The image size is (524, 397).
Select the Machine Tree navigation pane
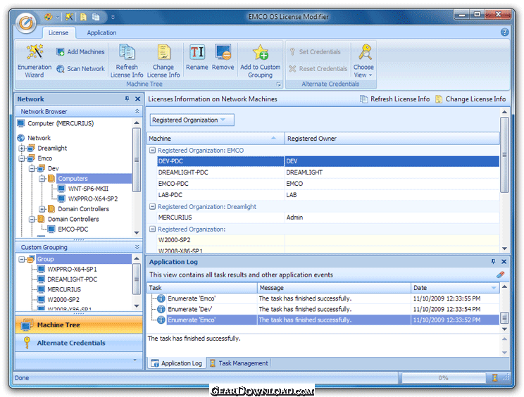click(79, 325)
